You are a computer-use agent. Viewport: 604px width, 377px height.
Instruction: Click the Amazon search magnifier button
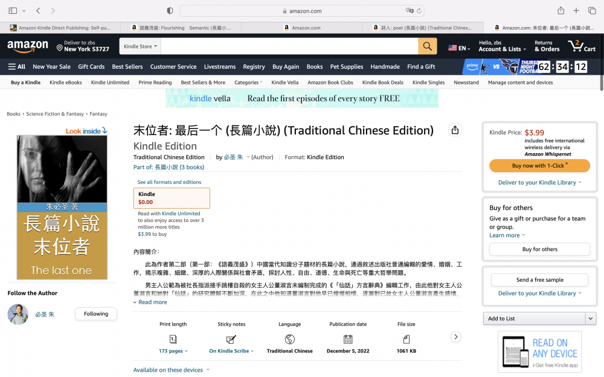(427, 46)
